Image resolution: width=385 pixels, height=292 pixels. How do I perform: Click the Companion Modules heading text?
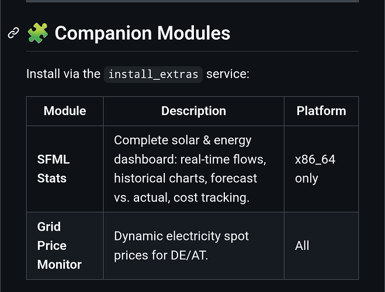tap(143, 33)
